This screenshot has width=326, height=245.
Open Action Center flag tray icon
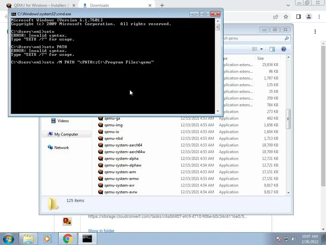278,239
